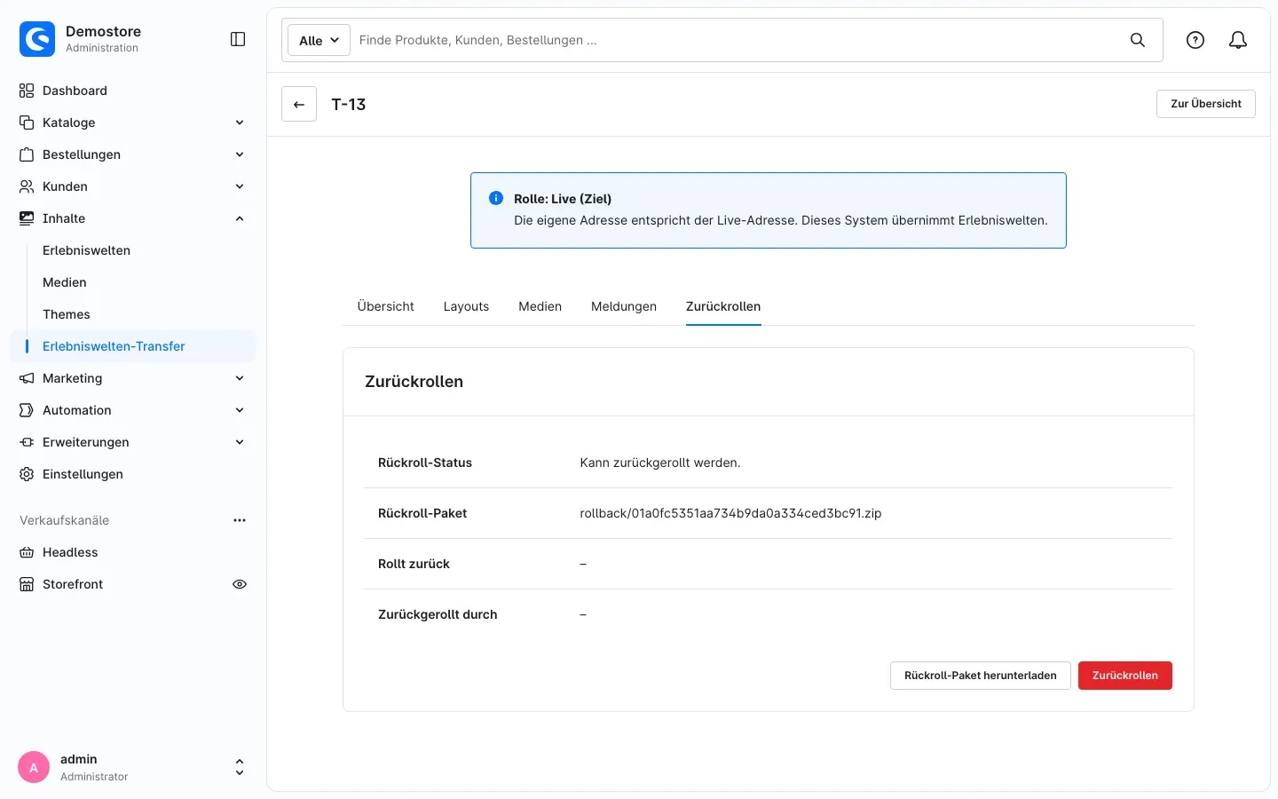Select the Zurückrollen tab

pos(723,306)
